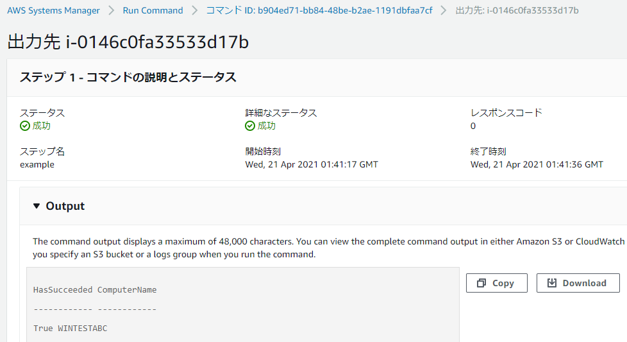This screenshot has height=342, width=627.
Task: Click the Copy button label
Action: click(x=503, y=283)
